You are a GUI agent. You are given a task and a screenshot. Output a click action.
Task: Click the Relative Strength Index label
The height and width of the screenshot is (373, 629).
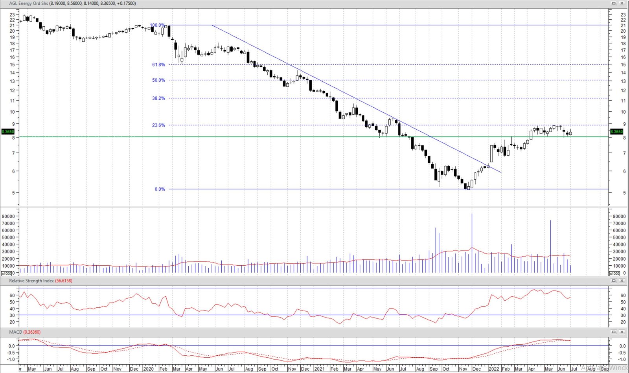click(x=31, y=281)
